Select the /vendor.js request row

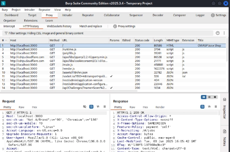coord(113,69)
